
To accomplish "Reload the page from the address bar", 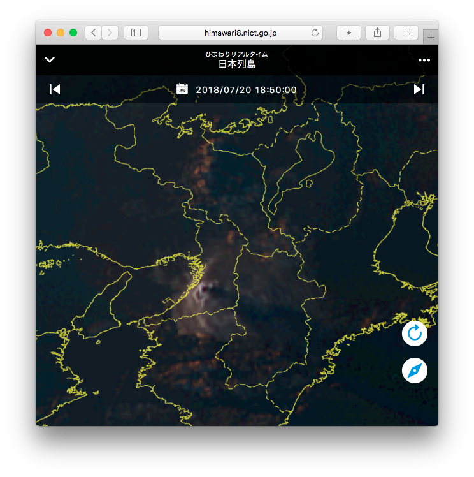I will point(315,33).
